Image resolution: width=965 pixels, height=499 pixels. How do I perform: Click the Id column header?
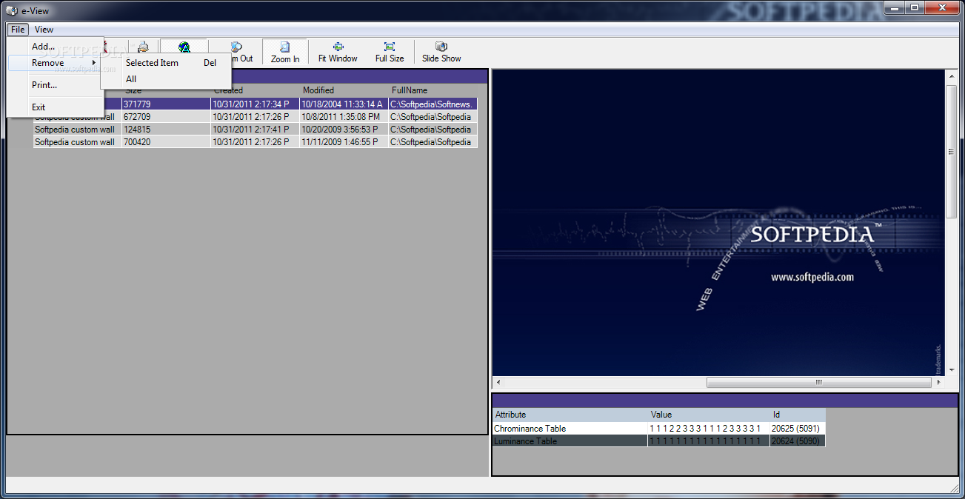[797, 415]
